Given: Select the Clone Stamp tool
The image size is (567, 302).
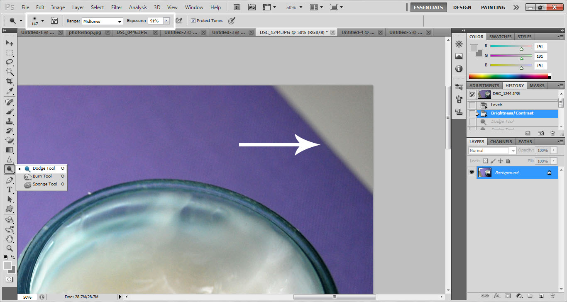Looking at the screenshot, I should [x=9, y=122].
